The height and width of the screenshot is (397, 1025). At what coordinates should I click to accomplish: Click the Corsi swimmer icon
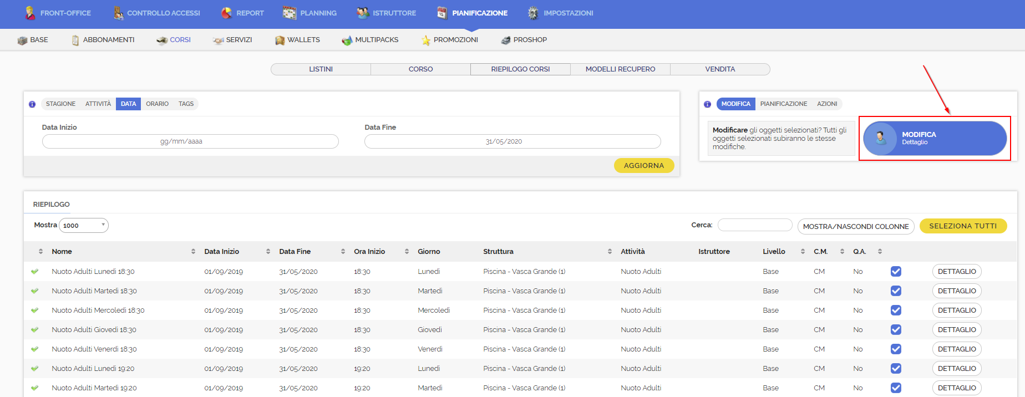coord(162,40)
